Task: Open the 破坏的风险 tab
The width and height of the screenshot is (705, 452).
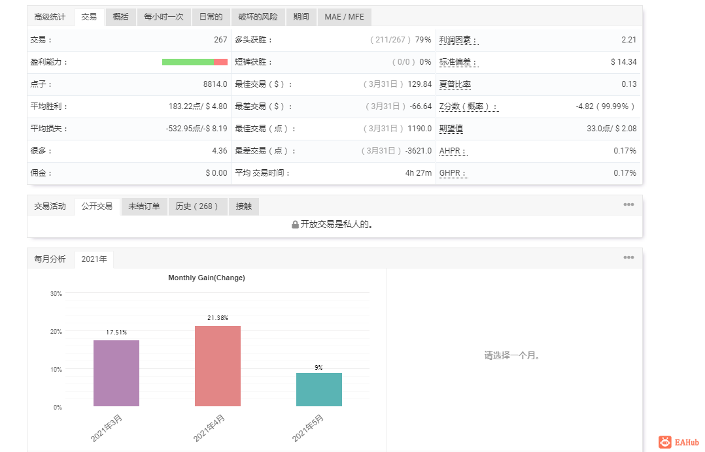Action: coord(258,17)
